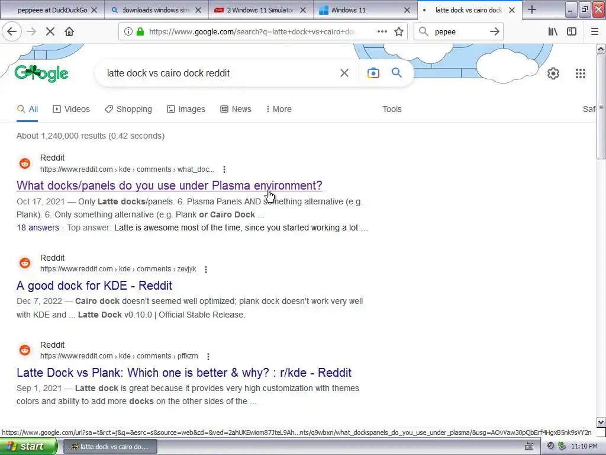Open Google quick settings gear

click(553, 73)
